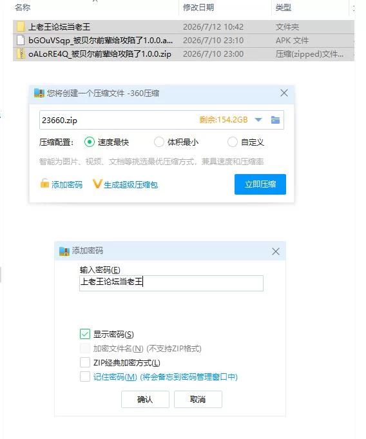This screenshot has width=366, height=439.
Task: Close the 添加密码 dialog
Action: pos(276,251)
